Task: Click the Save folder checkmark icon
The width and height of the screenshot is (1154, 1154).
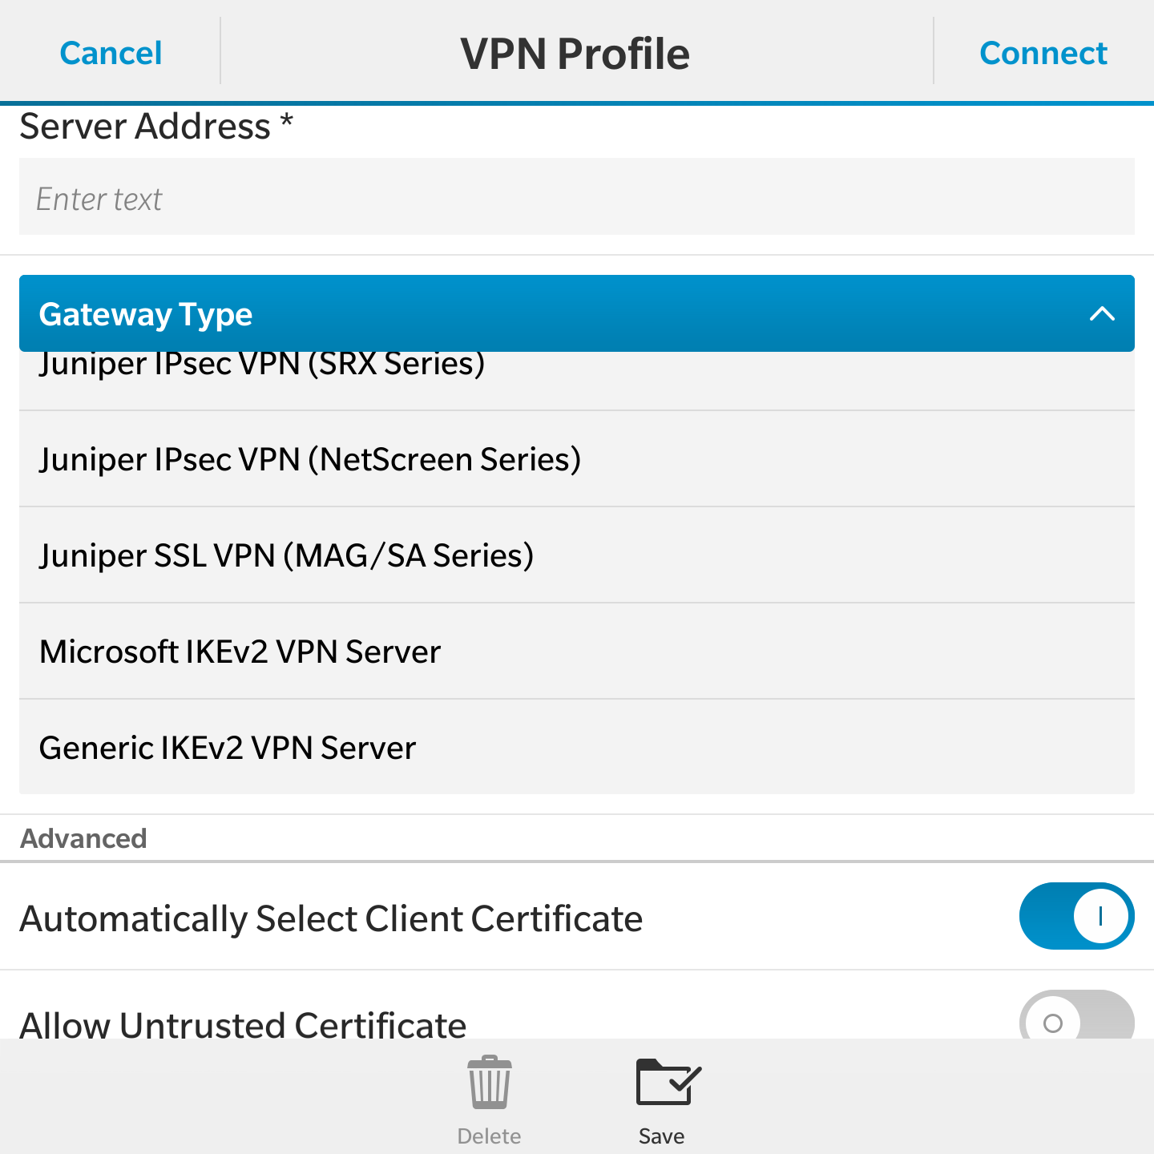Action: click(667, 1083)
